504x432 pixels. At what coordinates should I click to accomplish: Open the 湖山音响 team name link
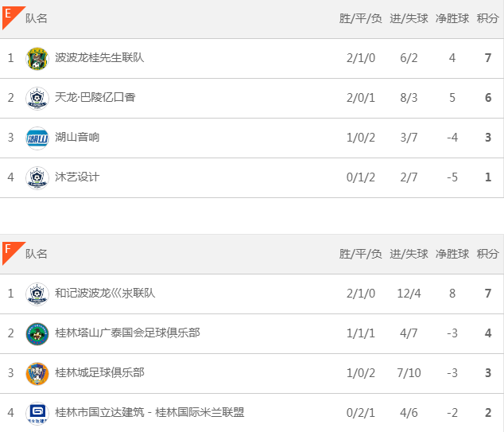pos(77,138)
